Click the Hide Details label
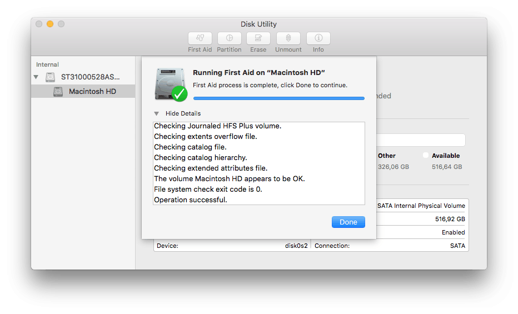The width and height of the screenshot is (518, 314). coord(183,113)
